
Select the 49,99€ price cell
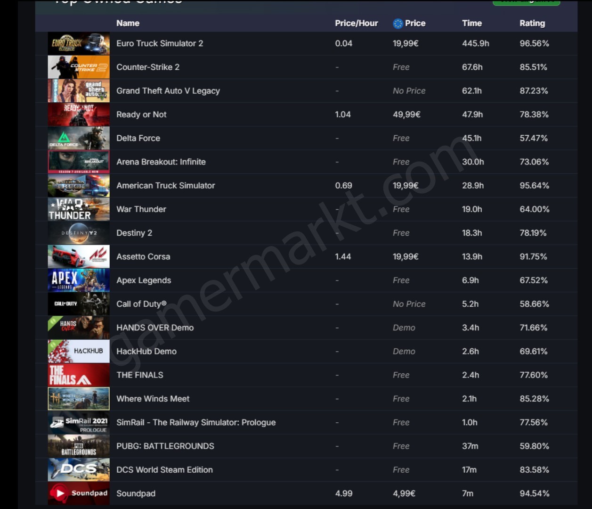pos(406,115)
